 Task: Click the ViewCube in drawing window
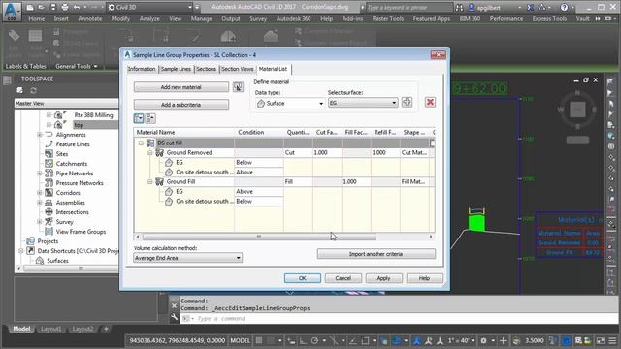pyautogui.click(x=577, y=110)
